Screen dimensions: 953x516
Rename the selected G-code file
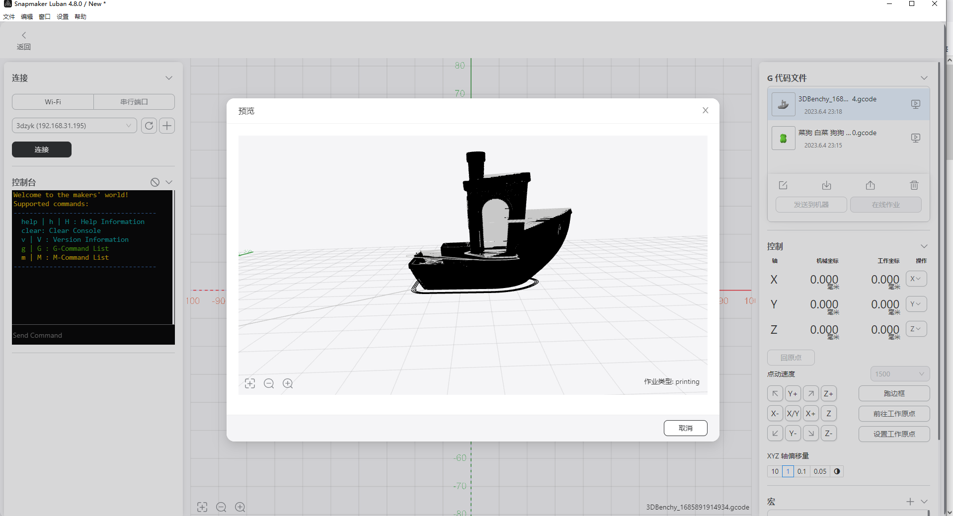pos(783,185)
